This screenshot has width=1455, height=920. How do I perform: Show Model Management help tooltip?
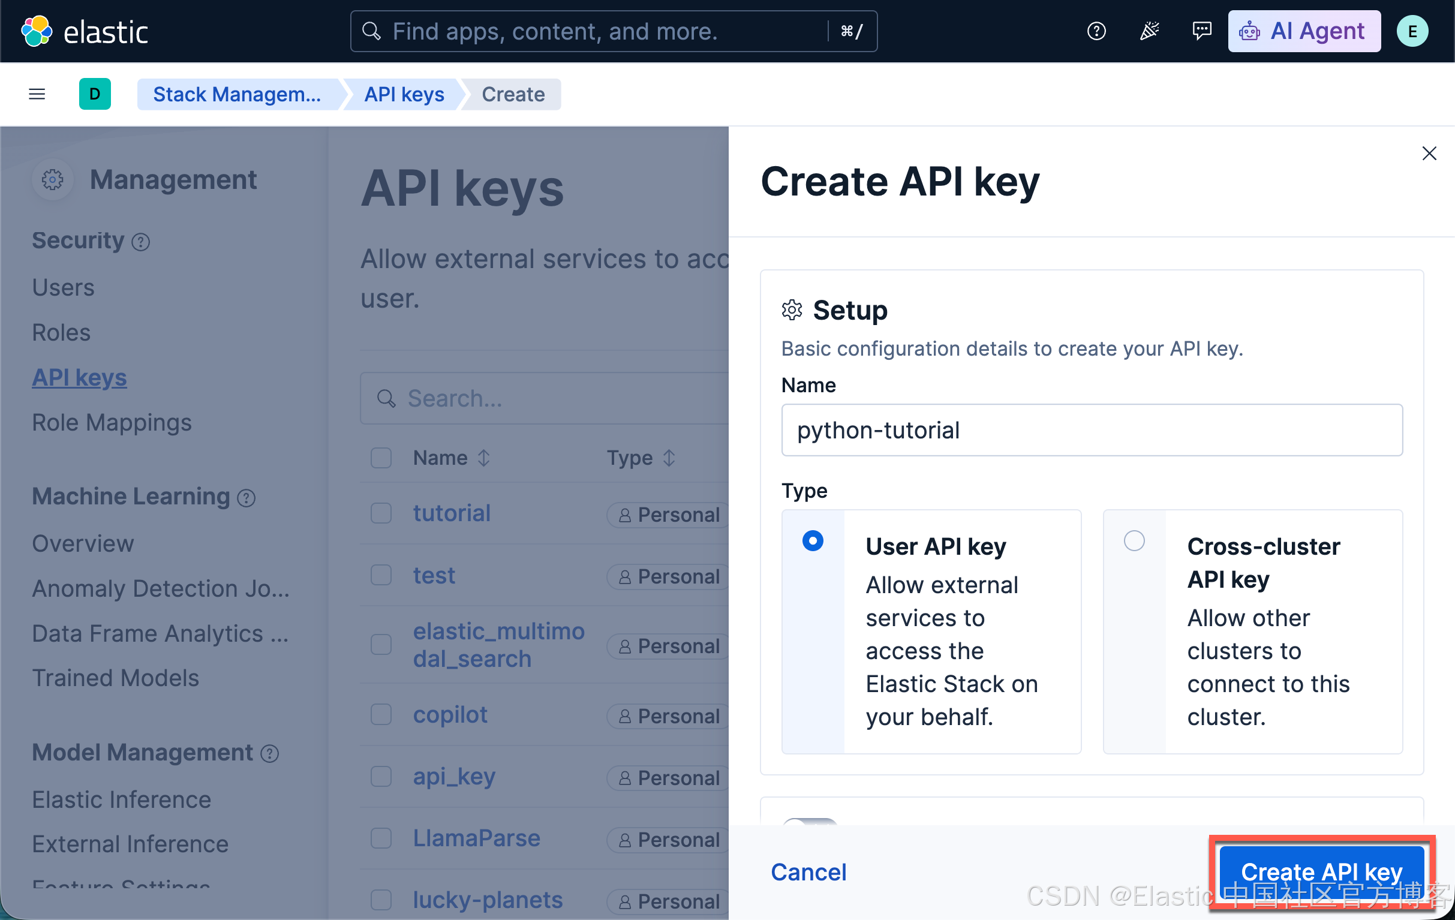pyautogui.click(x=269, y=753)
